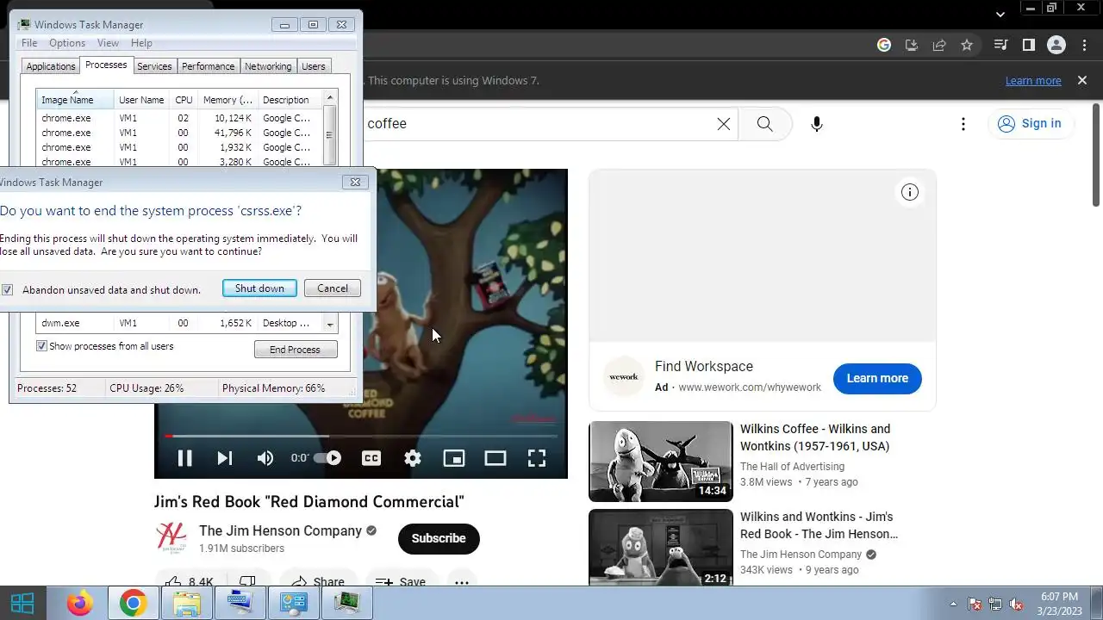
Task: Sort processes by Image Name column
Action: (75, 99)
